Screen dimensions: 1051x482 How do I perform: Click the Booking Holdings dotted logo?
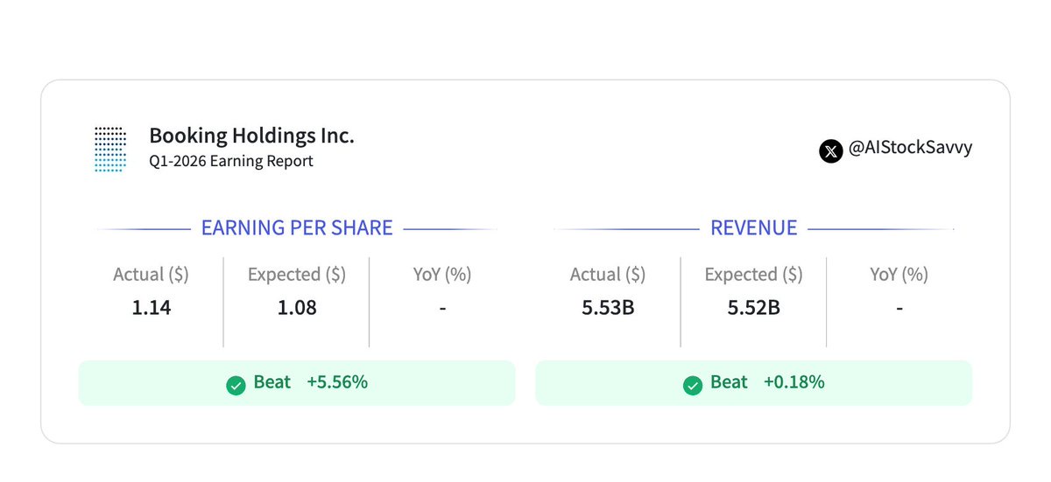pyautogui.click(x=110, y=148)
